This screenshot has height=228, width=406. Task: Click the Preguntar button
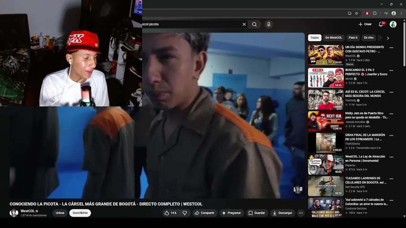click(232, 213)
